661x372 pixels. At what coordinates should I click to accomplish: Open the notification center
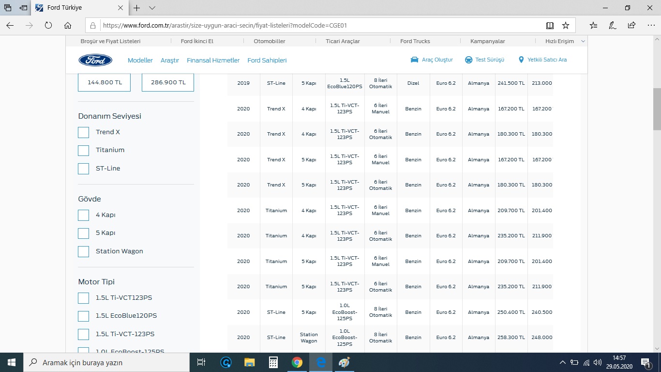coord(646,362)
